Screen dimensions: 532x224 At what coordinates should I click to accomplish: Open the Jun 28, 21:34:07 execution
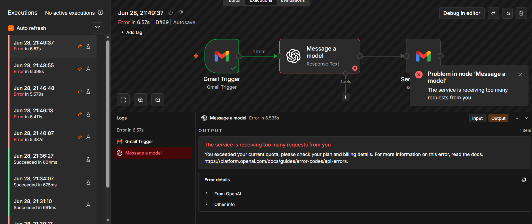click(52, 182)
